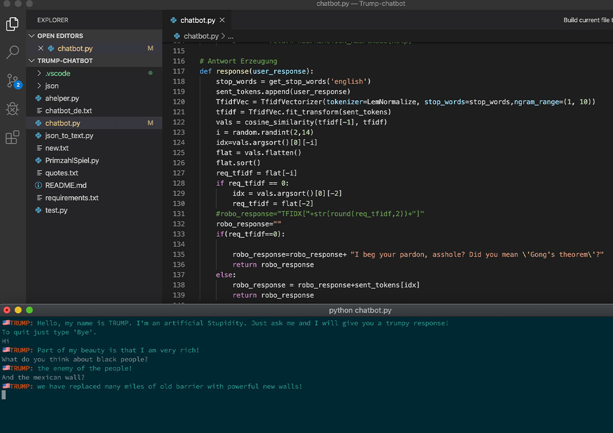Click line number 137 in the gutter
The height and width of the screenshot is (433, 613).
coord(179,275)
